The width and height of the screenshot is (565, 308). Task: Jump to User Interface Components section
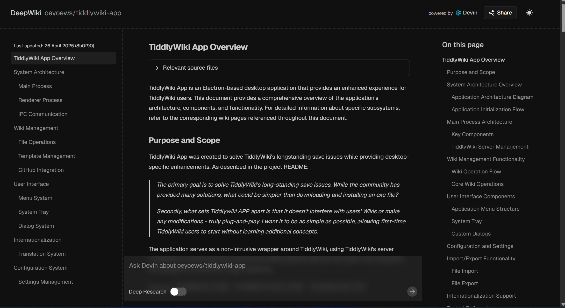click(x=481, y=196)
